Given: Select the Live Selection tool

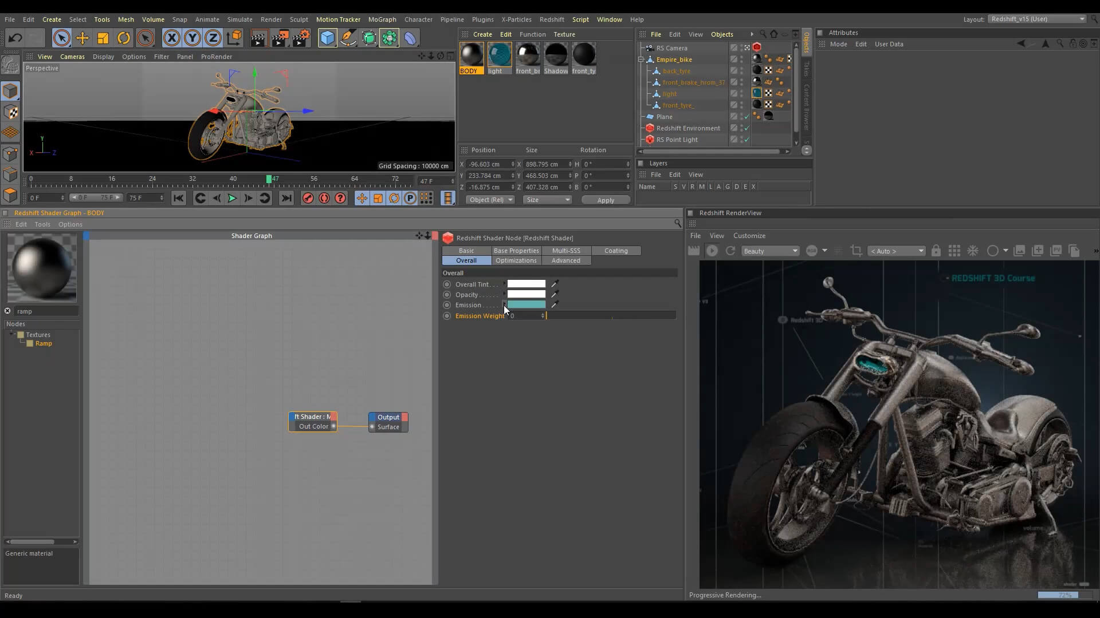Looking at the screenshot, I should click(x=61, y=38).
